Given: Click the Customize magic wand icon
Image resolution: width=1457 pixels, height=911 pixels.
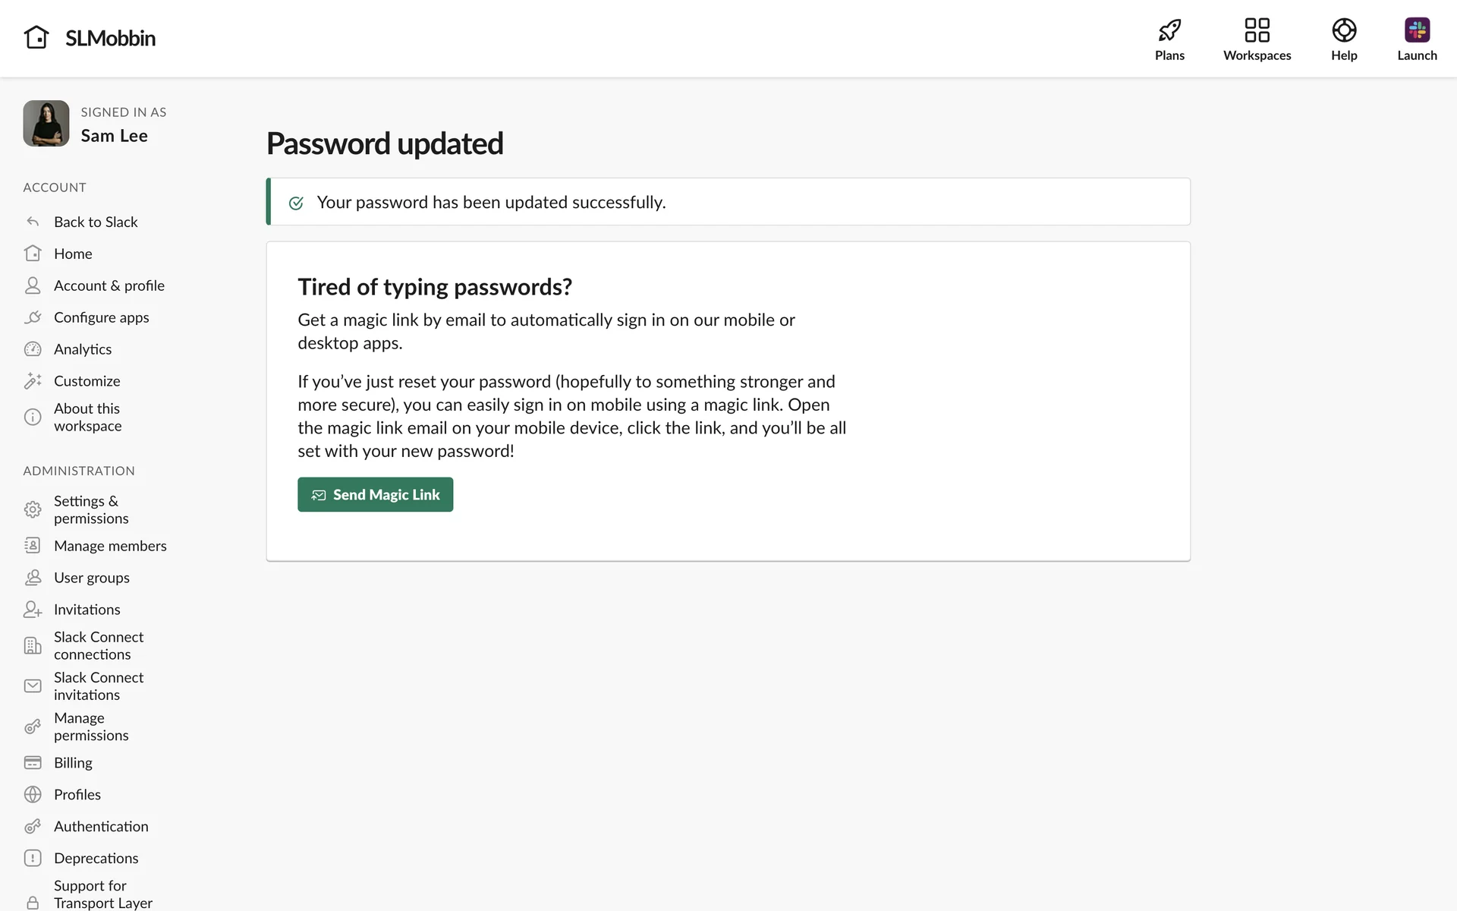Looking at the screenshot, I should coord(33,381).
